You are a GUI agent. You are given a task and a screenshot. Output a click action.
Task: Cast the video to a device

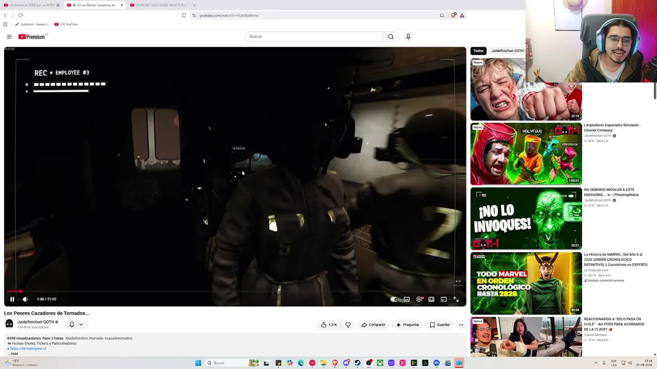coord(443,299)
